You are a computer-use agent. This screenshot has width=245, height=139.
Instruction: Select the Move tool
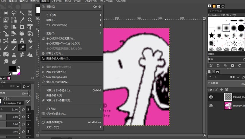pos(6,27)
